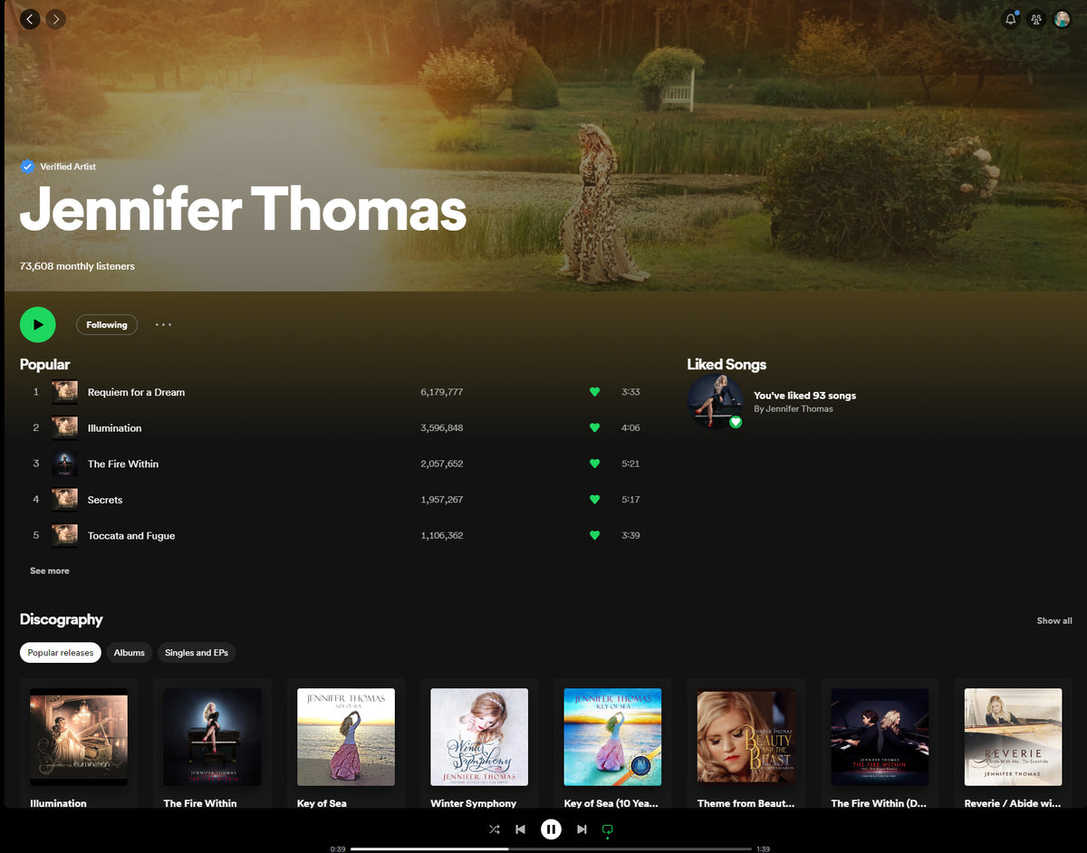Show all discography releases
The height and width of the screenshot is (853, 1087).
1053,621
